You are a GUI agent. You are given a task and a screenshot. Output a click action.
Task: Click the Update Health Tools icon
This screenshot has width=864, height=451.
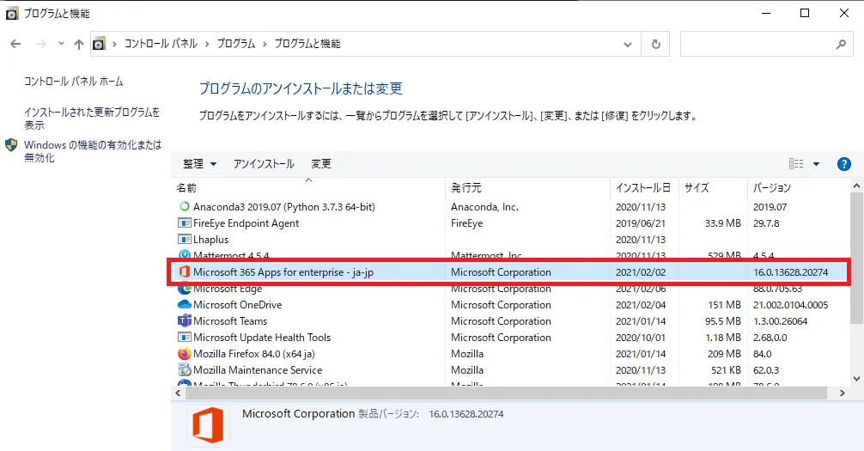[x=184, y=338]
